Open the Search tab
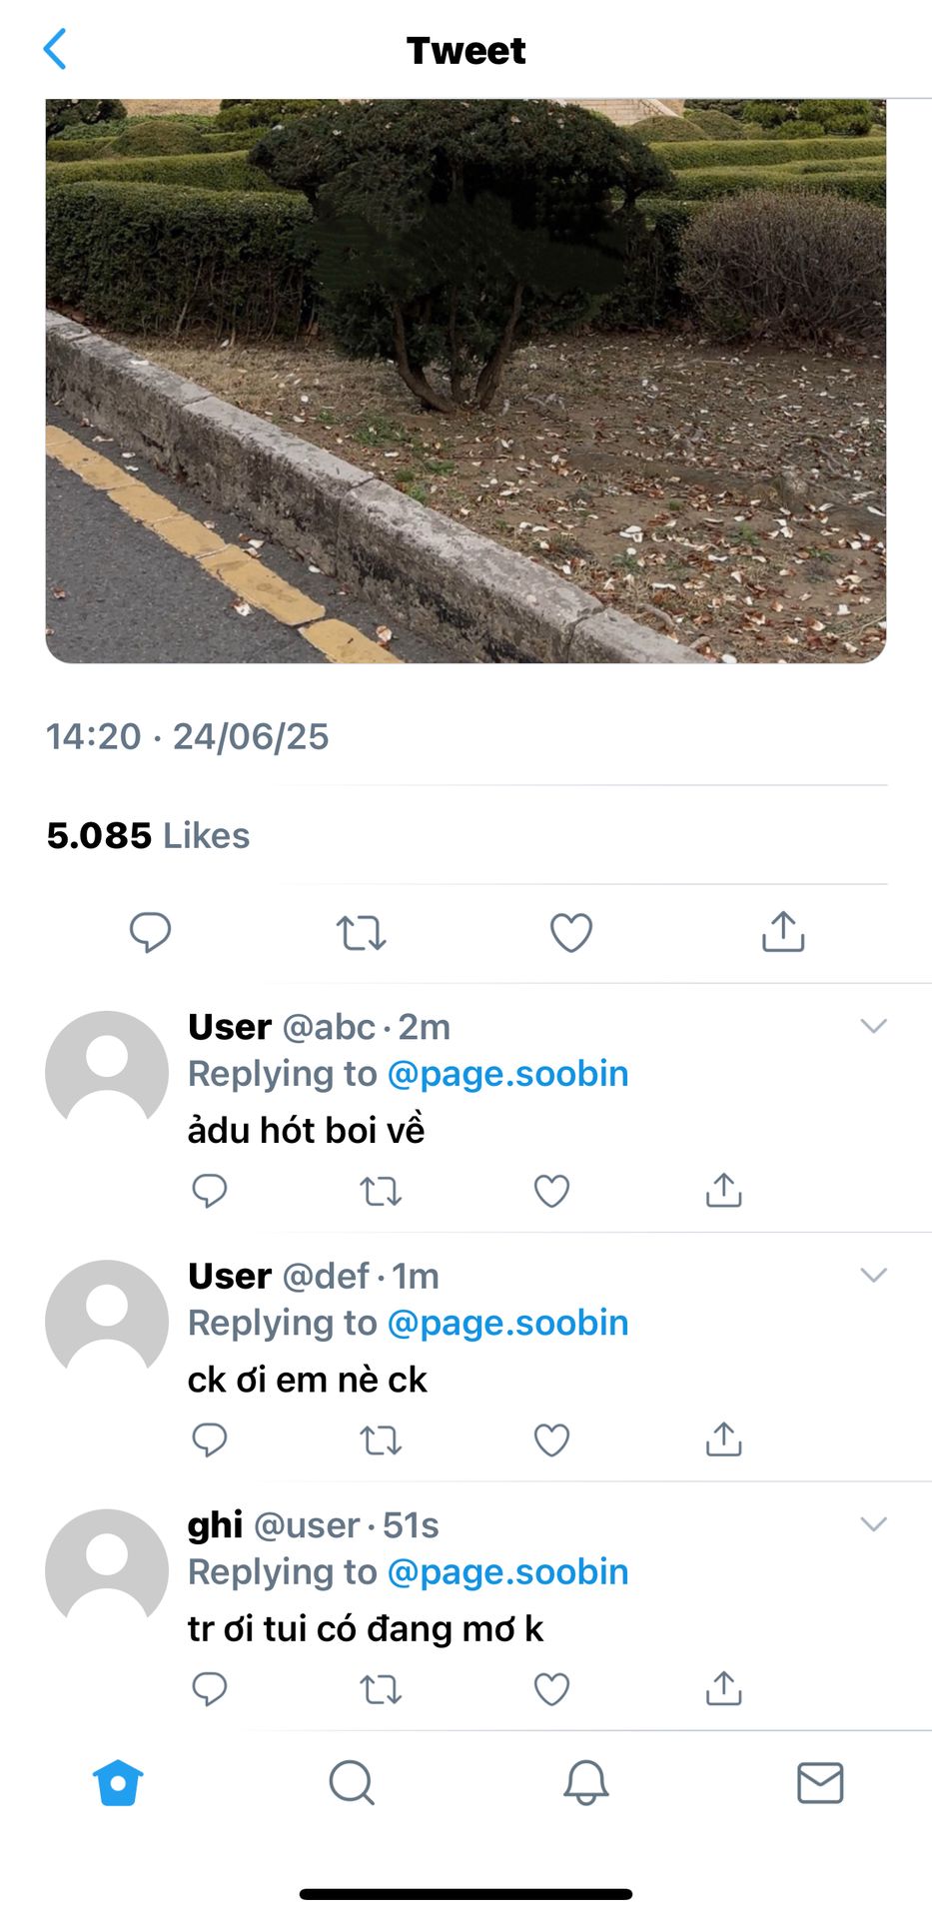Screen dimensions: 932x1918 tap(352, 1783)
